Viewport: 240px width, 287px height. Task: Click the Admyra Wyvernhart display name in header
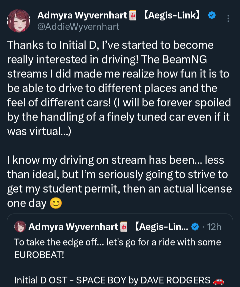tap(82, 15)
